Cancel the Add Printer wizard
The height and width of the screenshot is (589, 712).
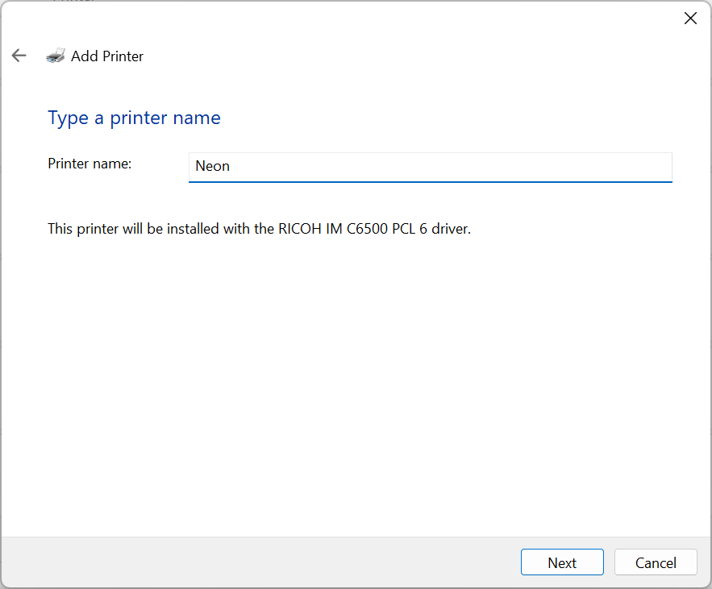click(x=656, y=562)
